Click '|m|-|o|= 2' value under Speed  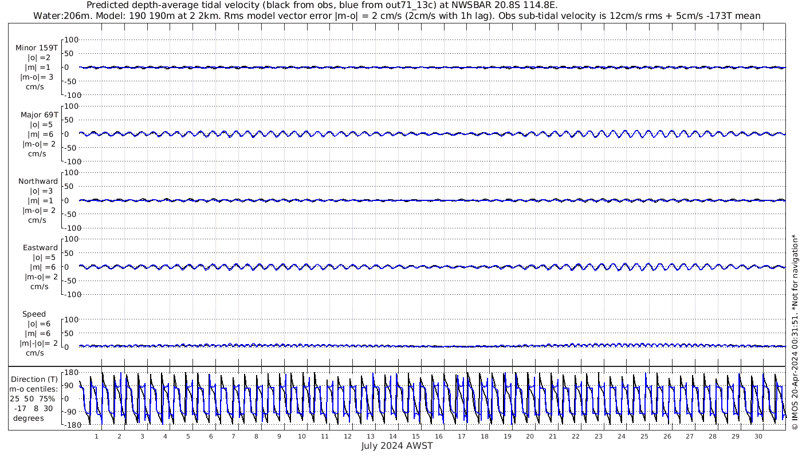[x=39, y=343]
